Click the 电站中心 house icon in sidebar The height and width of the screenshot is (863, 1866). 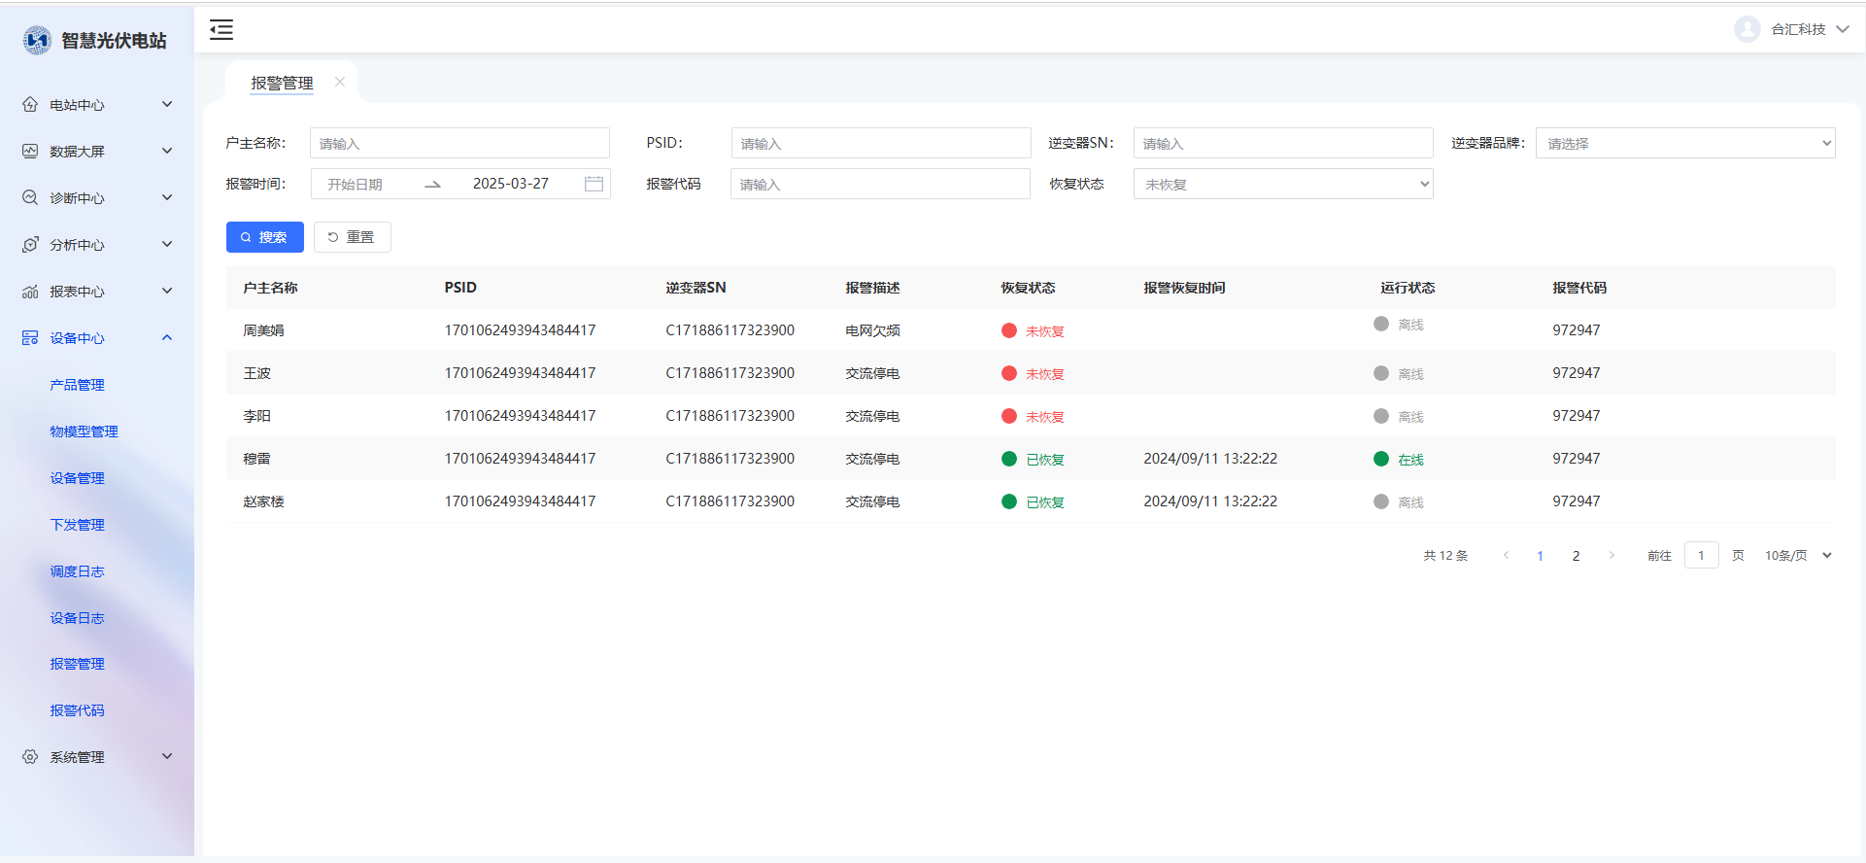click(x=30, y=104)
